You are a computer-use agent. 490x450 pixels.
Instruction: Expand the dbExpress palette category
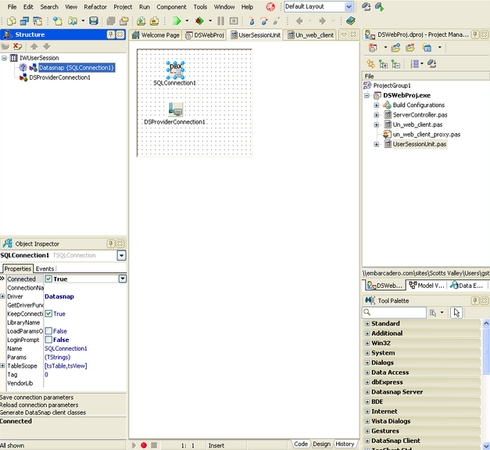pyautogui.click(x=367, y=382)
